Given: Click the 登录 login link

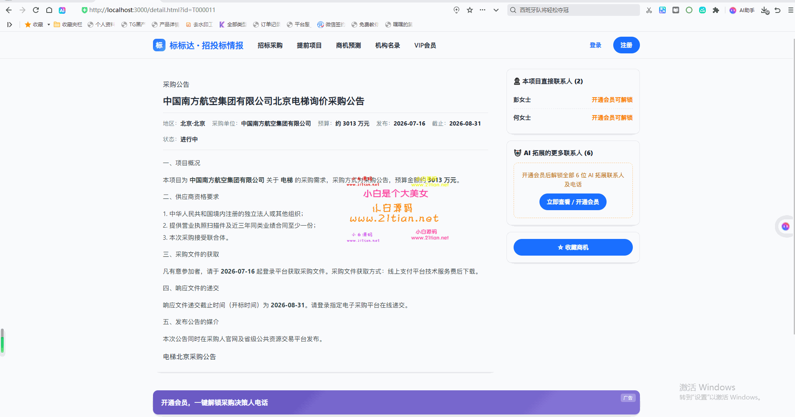Looking at the screenshot, I should point(595,45).
